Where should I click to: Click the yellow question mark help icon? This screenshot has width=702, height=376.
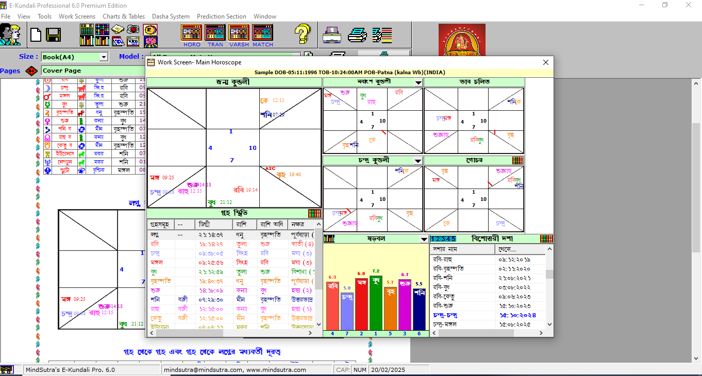[303, 34]
